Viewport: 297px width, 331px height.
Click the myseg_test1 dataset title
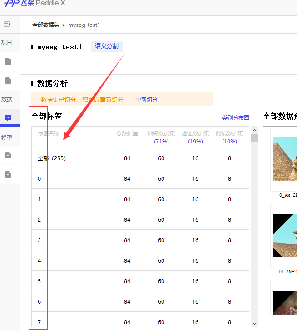[x=59, y=47]
